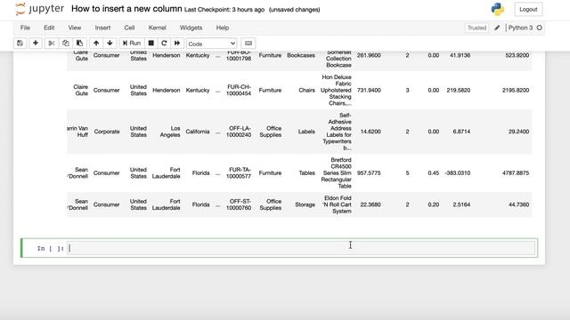Click the Corporate segment cell
The height and width of the screenshot is (320, 570).
pyautogui.click(x=107, y=132)
